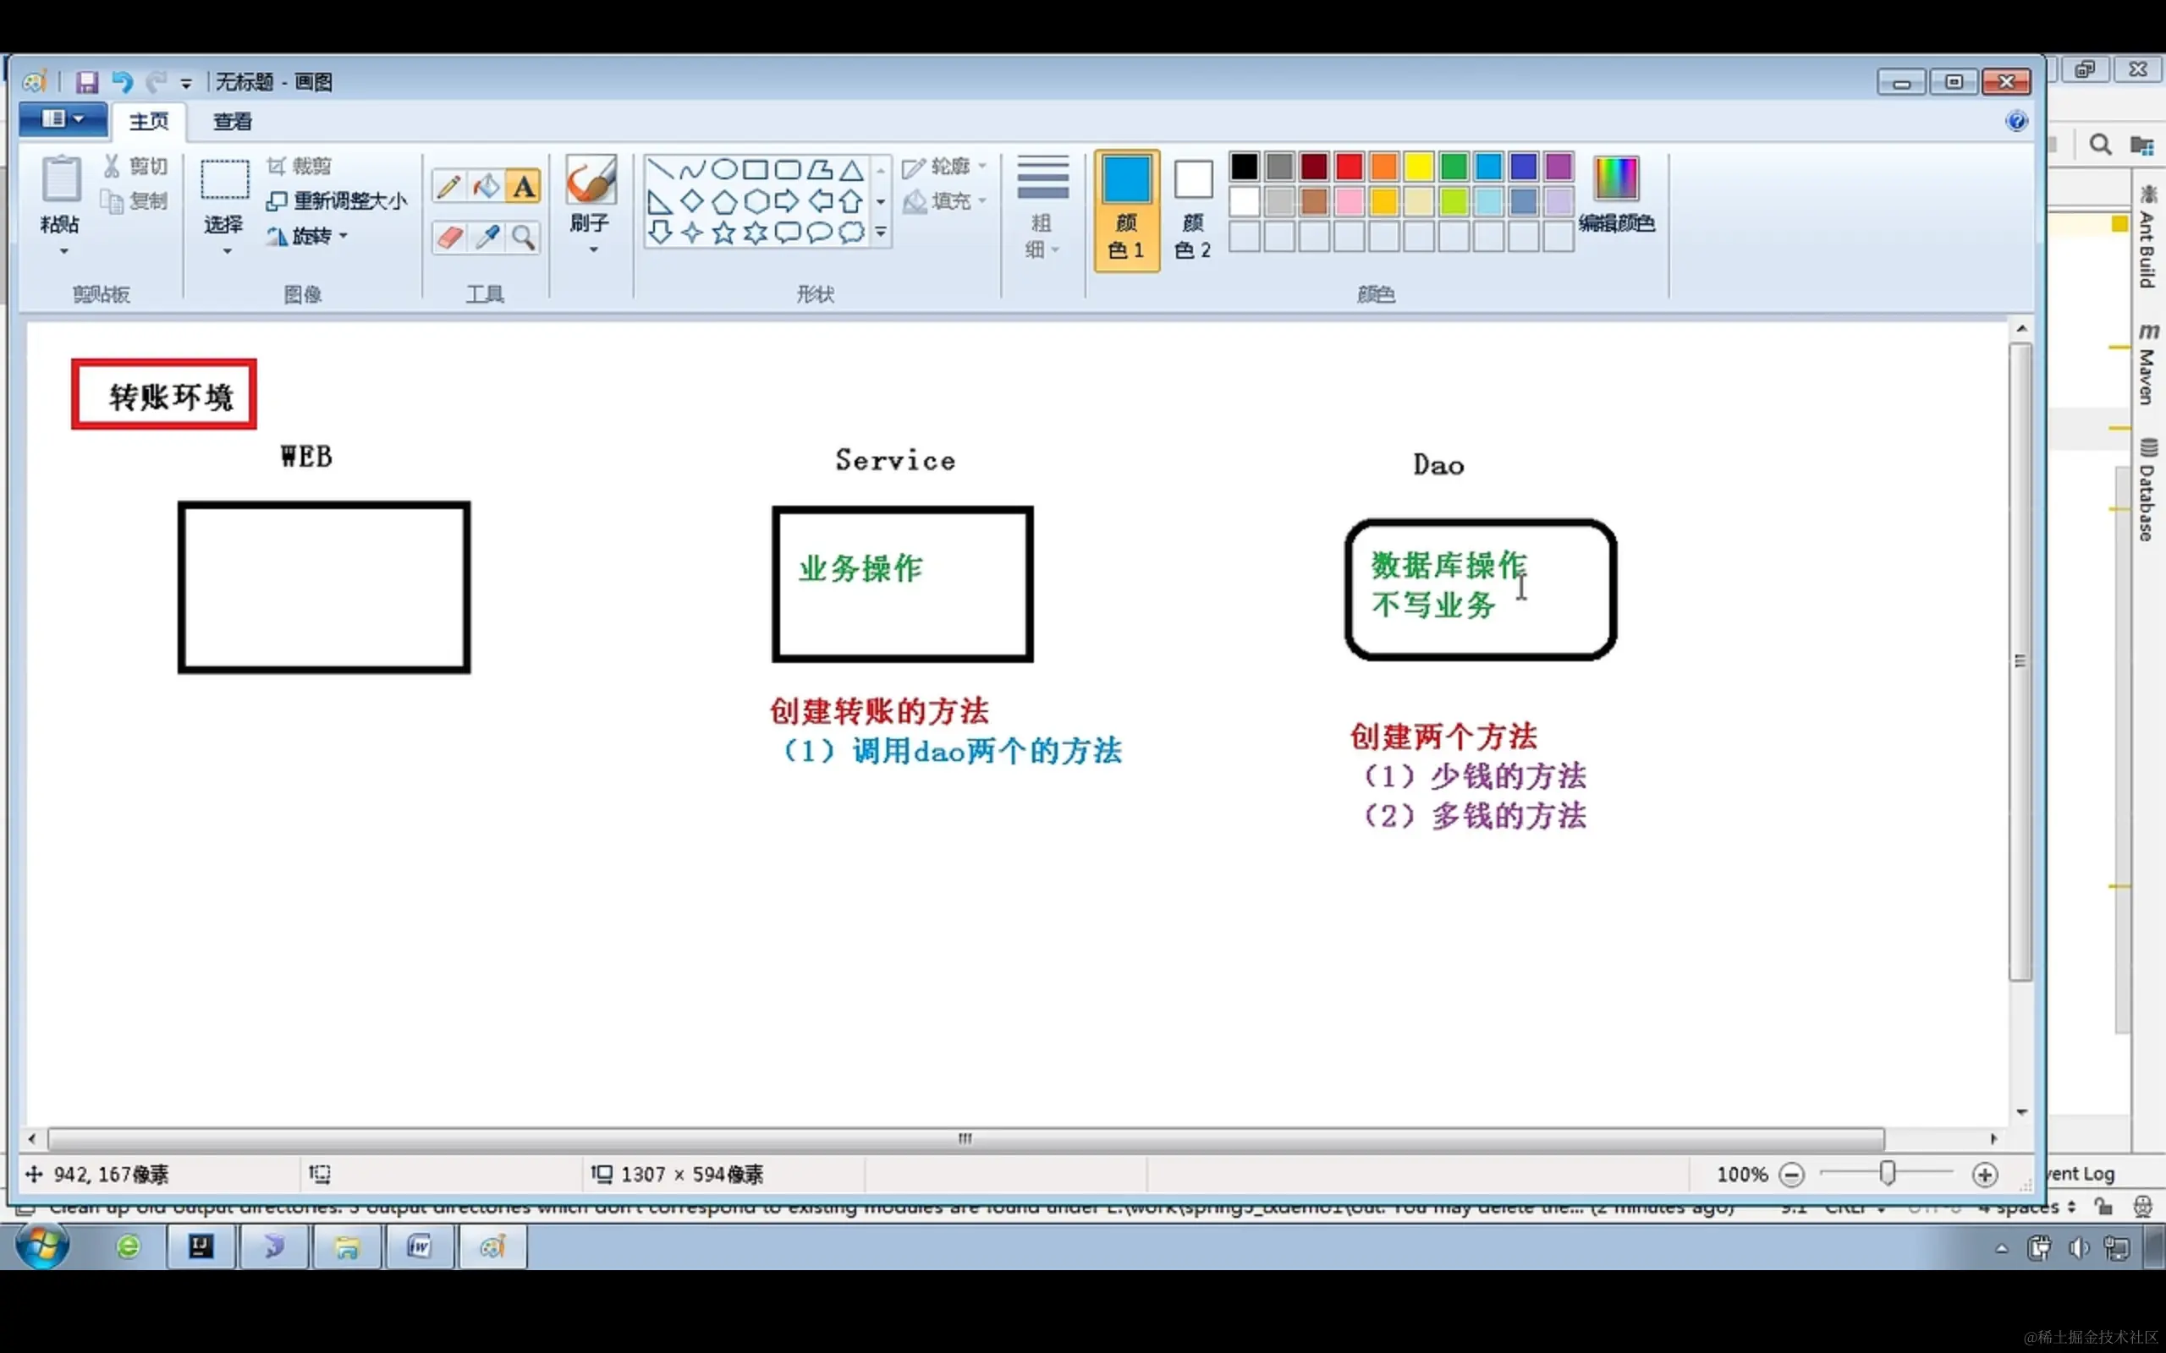Toggle Color 2 as active color
The image size is (2166, 1353).
1192,211
